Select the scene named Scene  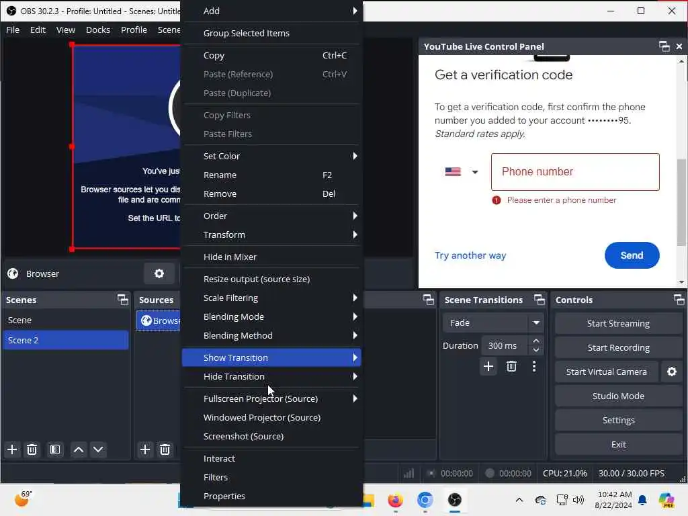pyautogui.click(x=66, y=320)
